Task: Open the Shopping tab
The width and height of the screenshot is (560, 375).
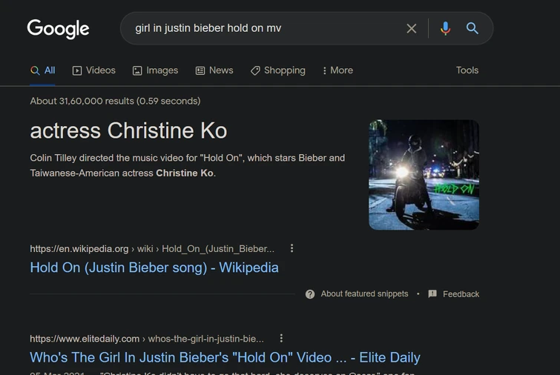Action: coord(278,70)
